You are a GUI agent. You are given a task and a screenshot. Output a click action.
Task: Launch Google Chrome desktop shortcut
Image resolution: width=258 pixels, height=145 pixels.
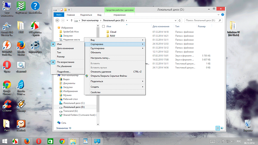click(x=7, y=87)
